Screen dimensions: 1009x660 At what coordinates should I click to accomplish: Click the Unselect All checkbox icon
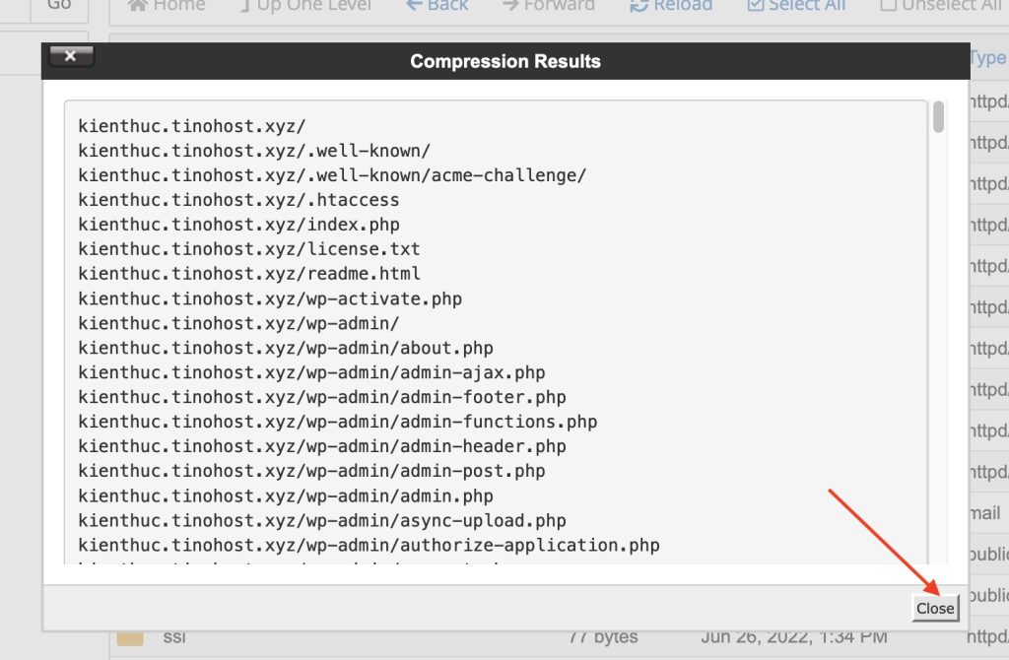click(888, 6)
